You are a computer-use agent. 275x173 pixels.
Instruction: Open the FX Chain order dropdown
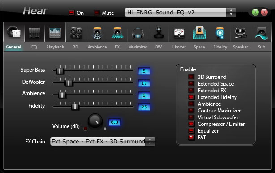(103, 142)
